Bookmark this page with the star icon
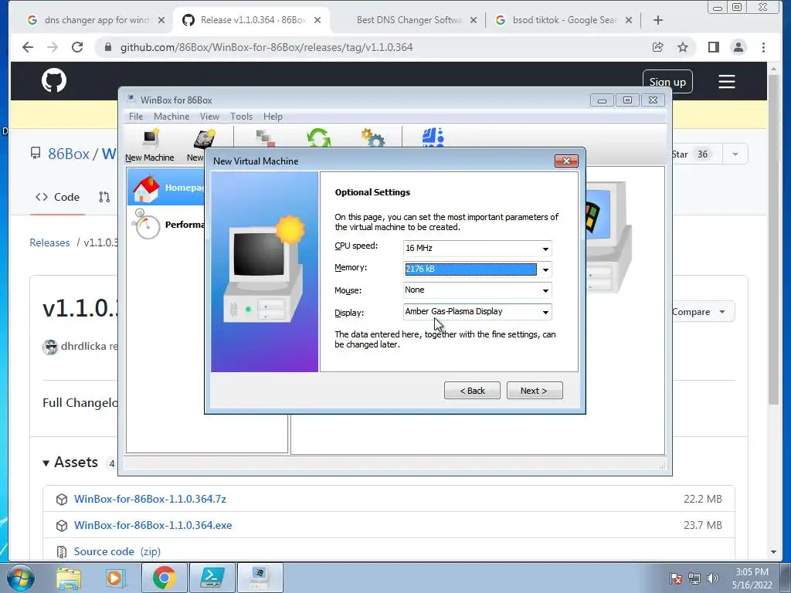 pos(683,47)
